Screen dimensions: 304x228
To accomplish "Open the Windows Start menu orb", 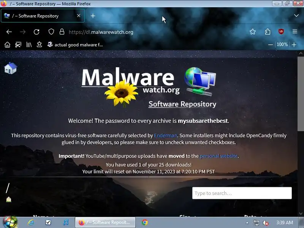I will (x=10, y=222).
